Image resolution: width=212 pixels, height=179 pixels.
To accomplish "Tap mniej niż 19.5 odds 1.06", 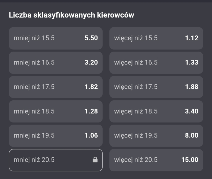I will tap(56, 135).
